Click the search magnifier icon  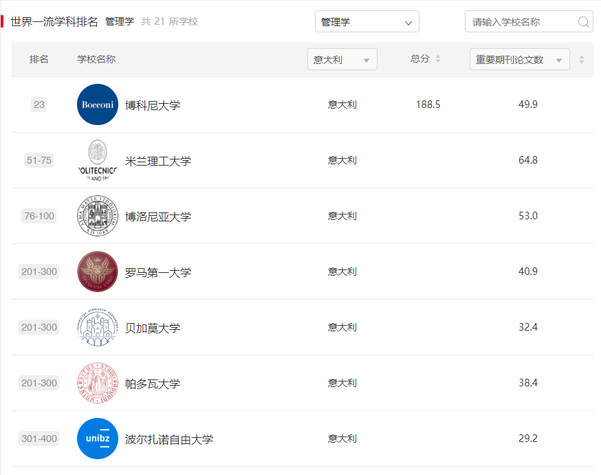point(583,22)
